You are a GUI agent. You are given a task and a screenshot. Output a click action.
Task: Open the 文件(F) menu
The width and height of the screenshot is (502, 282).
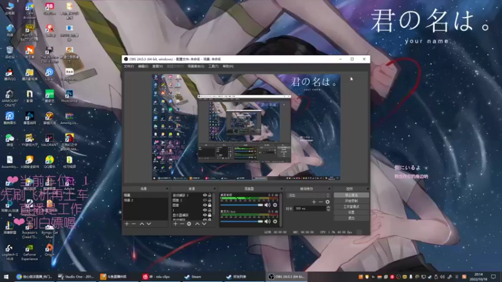129,66
